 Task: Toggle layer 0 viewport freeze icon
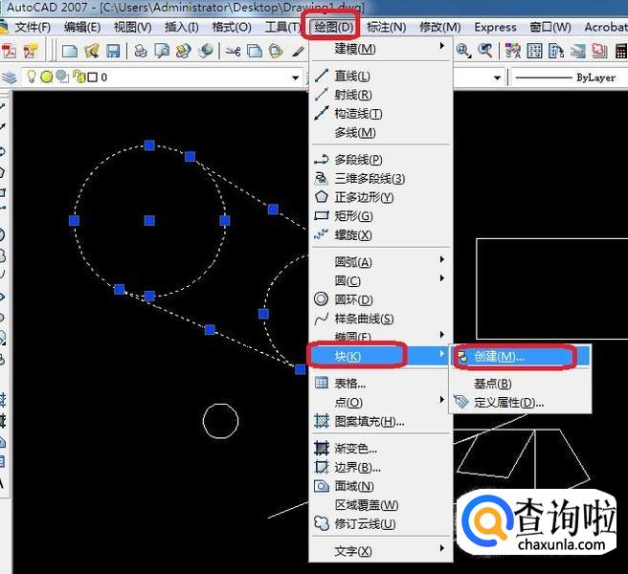coord(62,77)
